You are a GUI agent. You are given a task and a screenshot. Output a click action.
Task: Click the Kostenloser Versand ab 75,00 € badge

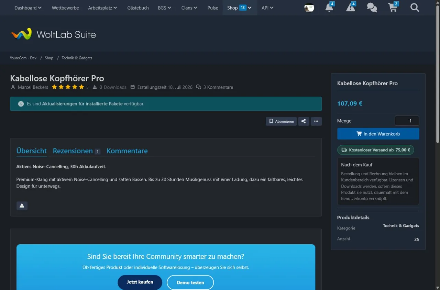[376, 150]
